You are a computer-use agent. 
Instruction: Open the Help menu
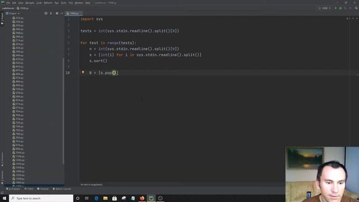(x=88, y=3)
